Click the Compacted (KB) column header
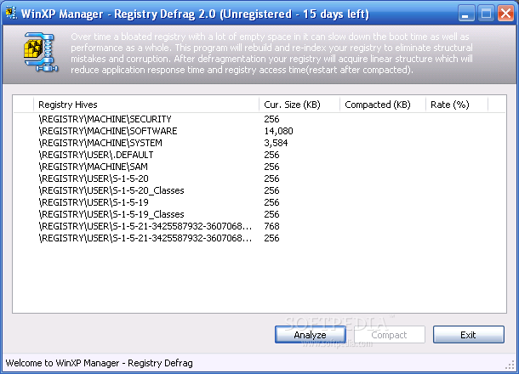This screenshot has height=374, width=519. click(x=383, y=105)
